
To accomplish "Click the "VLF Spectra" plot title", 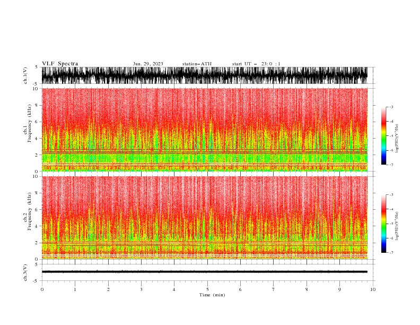I will tap(60, 64).
